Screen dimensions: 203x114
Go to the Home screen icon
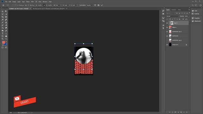pos(3,5)
